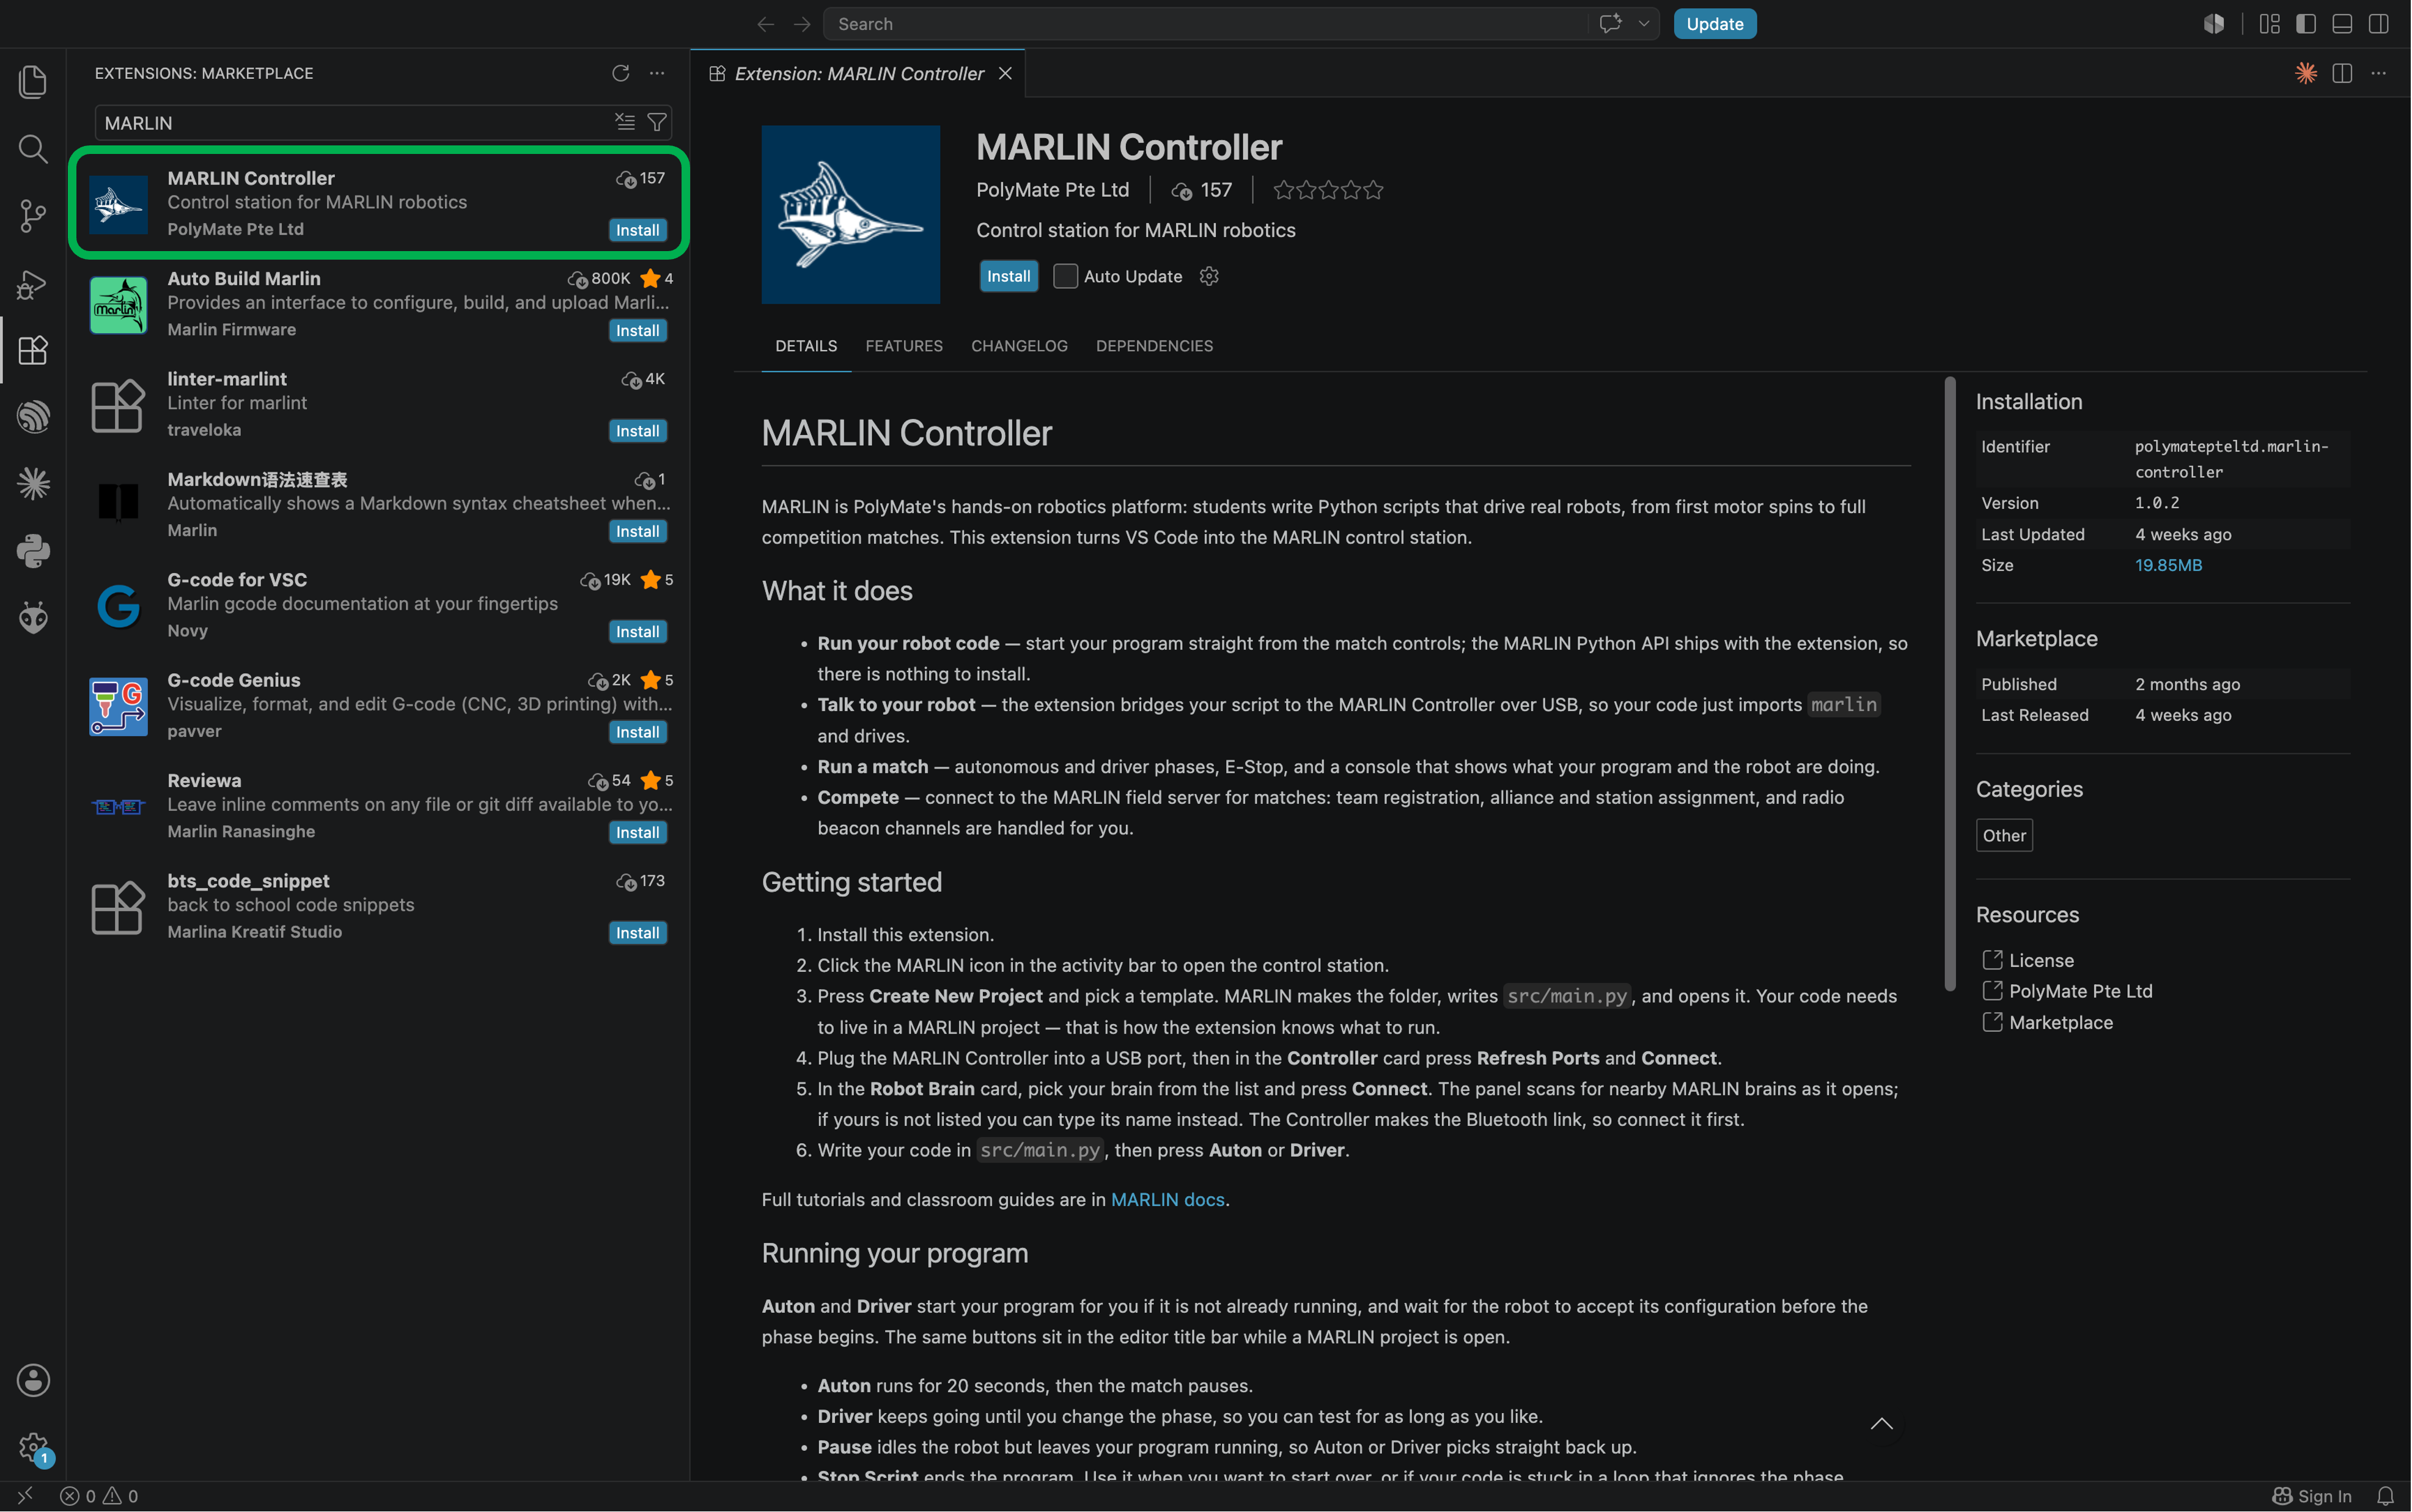This screenshot has height=1512, width=2412.
Task: Open Views and More Actions in Extensions sidebar
Action: point(657,73)
